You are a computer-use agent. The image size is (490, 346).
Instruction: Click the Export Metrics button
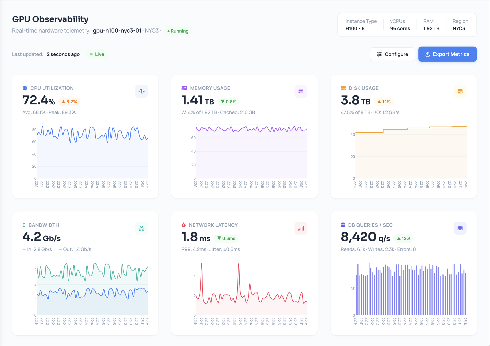pos(447,54)
